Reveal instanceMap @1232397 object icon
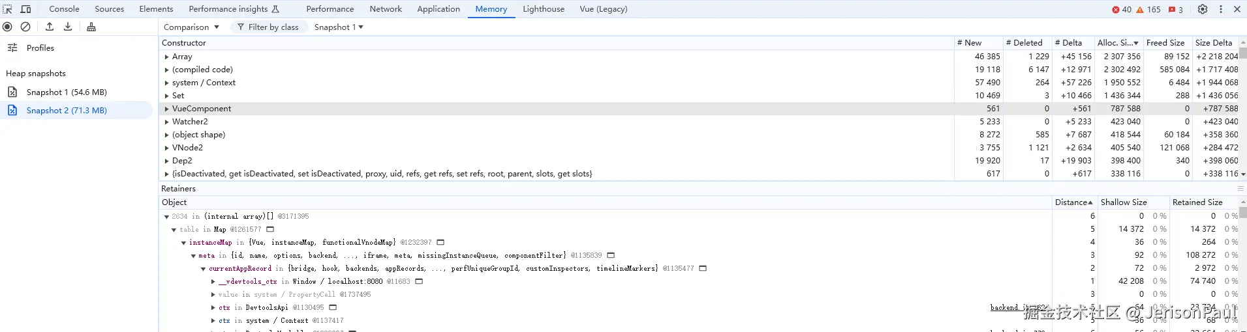This screenshot has height=332, width=1247. coord(440,242)
